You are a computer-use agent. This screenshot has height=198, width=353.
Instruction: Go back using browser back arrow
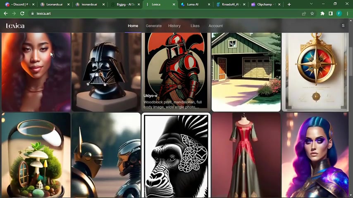point(6,14)
